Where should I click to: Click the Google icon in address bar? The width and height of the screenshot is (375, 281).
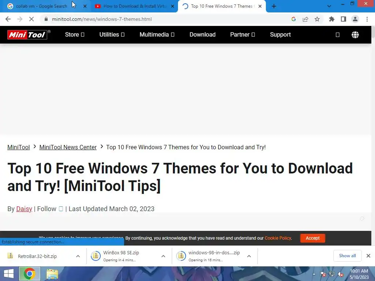coord(294,19)
